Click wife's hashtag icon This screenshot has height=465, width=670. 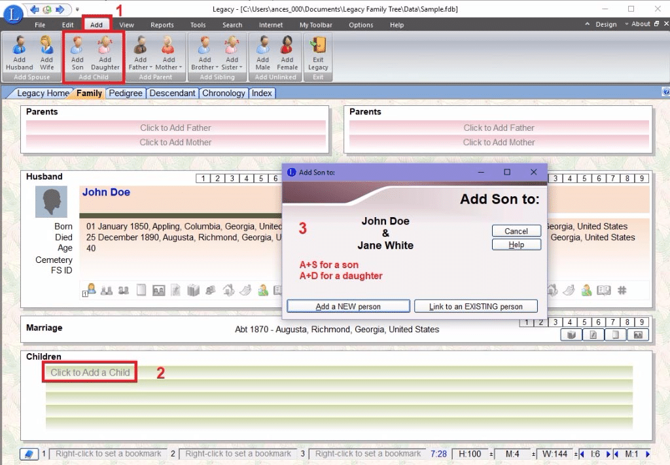(622, 290)
